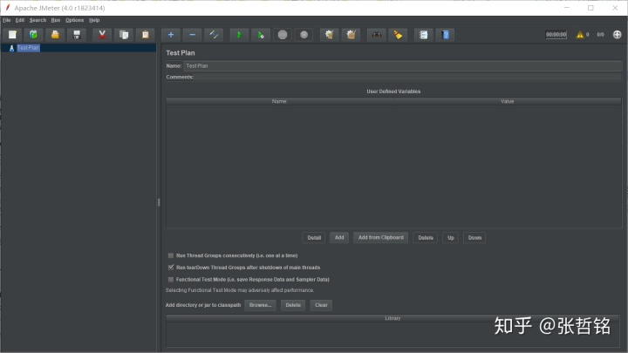Click the 0/0 thread count indicator
Image resolution: width=628 pixels, height=353 pixels.
(600, 35)
